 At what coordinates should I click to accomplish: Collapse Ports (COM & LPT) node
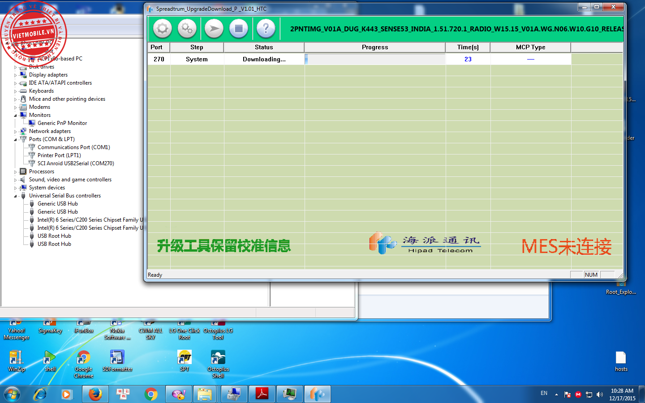(x=15, y=140)
